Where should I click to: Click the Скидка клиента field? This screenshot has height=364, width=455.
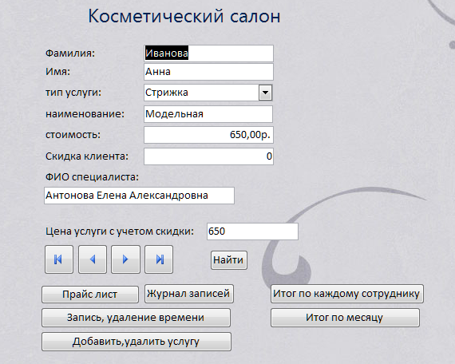pyautogui.click(x=208, y=156)
